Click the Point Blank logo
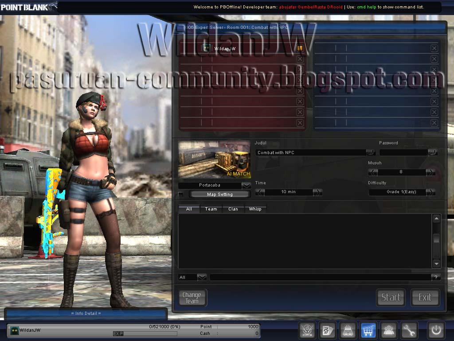 pyautogui.click(x=28, y=7)
